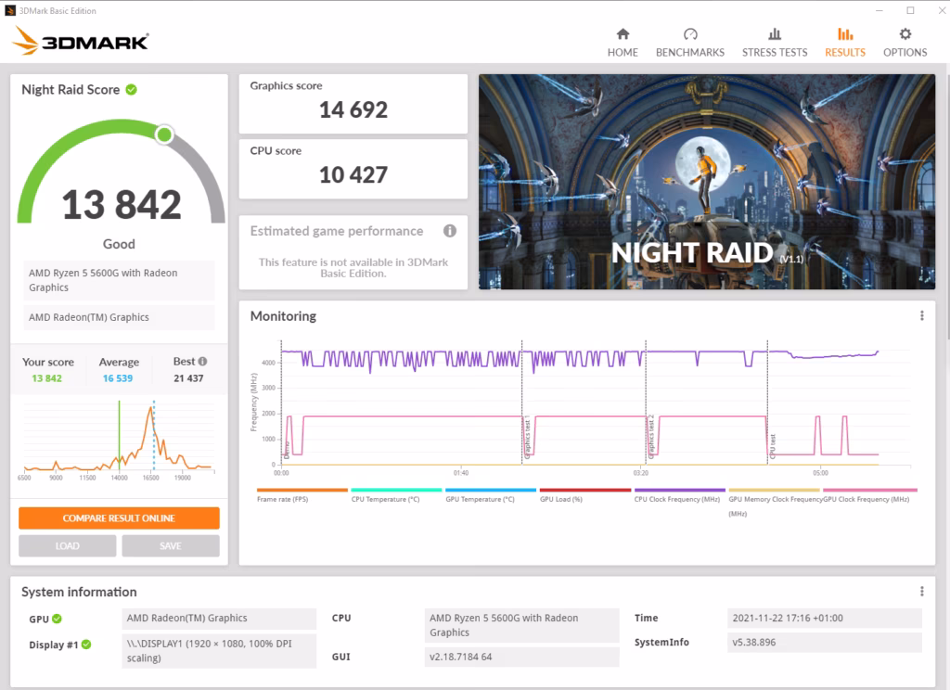This screenshot has height=690, width=950.
Task: Click the info icon next to Best score
Action: pyautogui.click(x=202, y=361)
